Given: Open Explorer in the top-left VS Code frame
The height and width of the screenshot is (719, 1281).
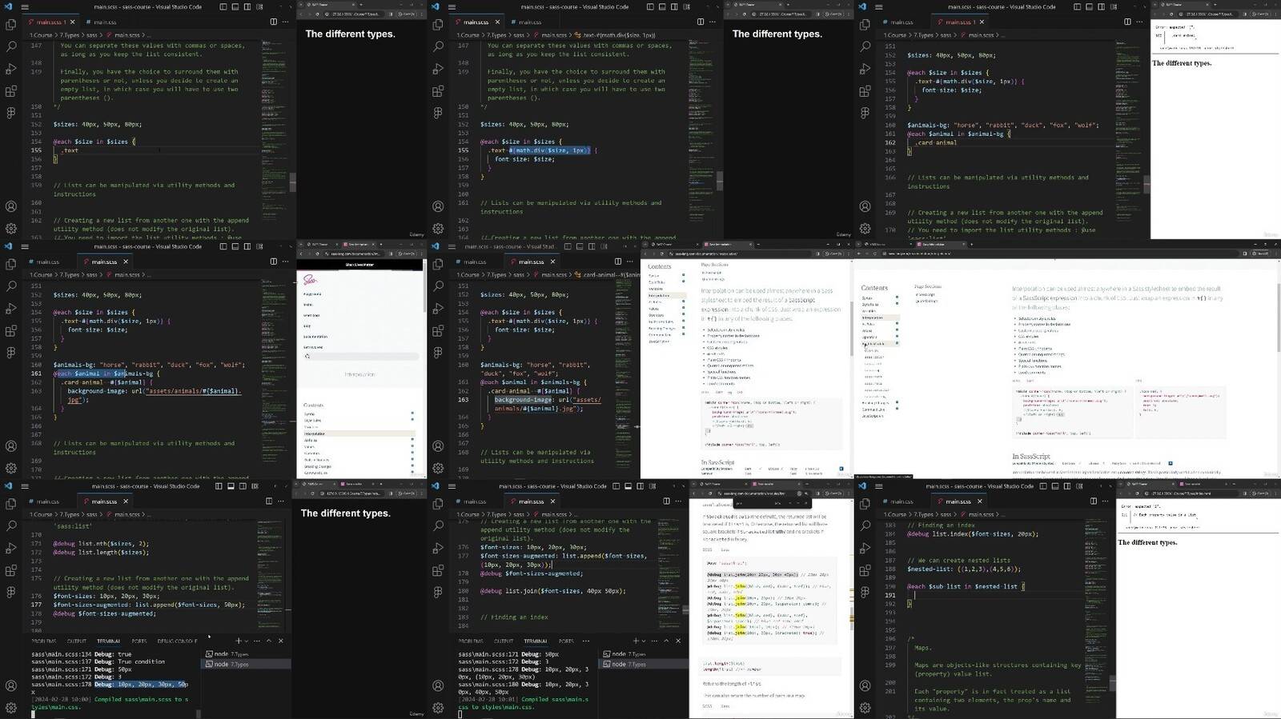Looking at the screenshot, I should (x=11, y=25).
